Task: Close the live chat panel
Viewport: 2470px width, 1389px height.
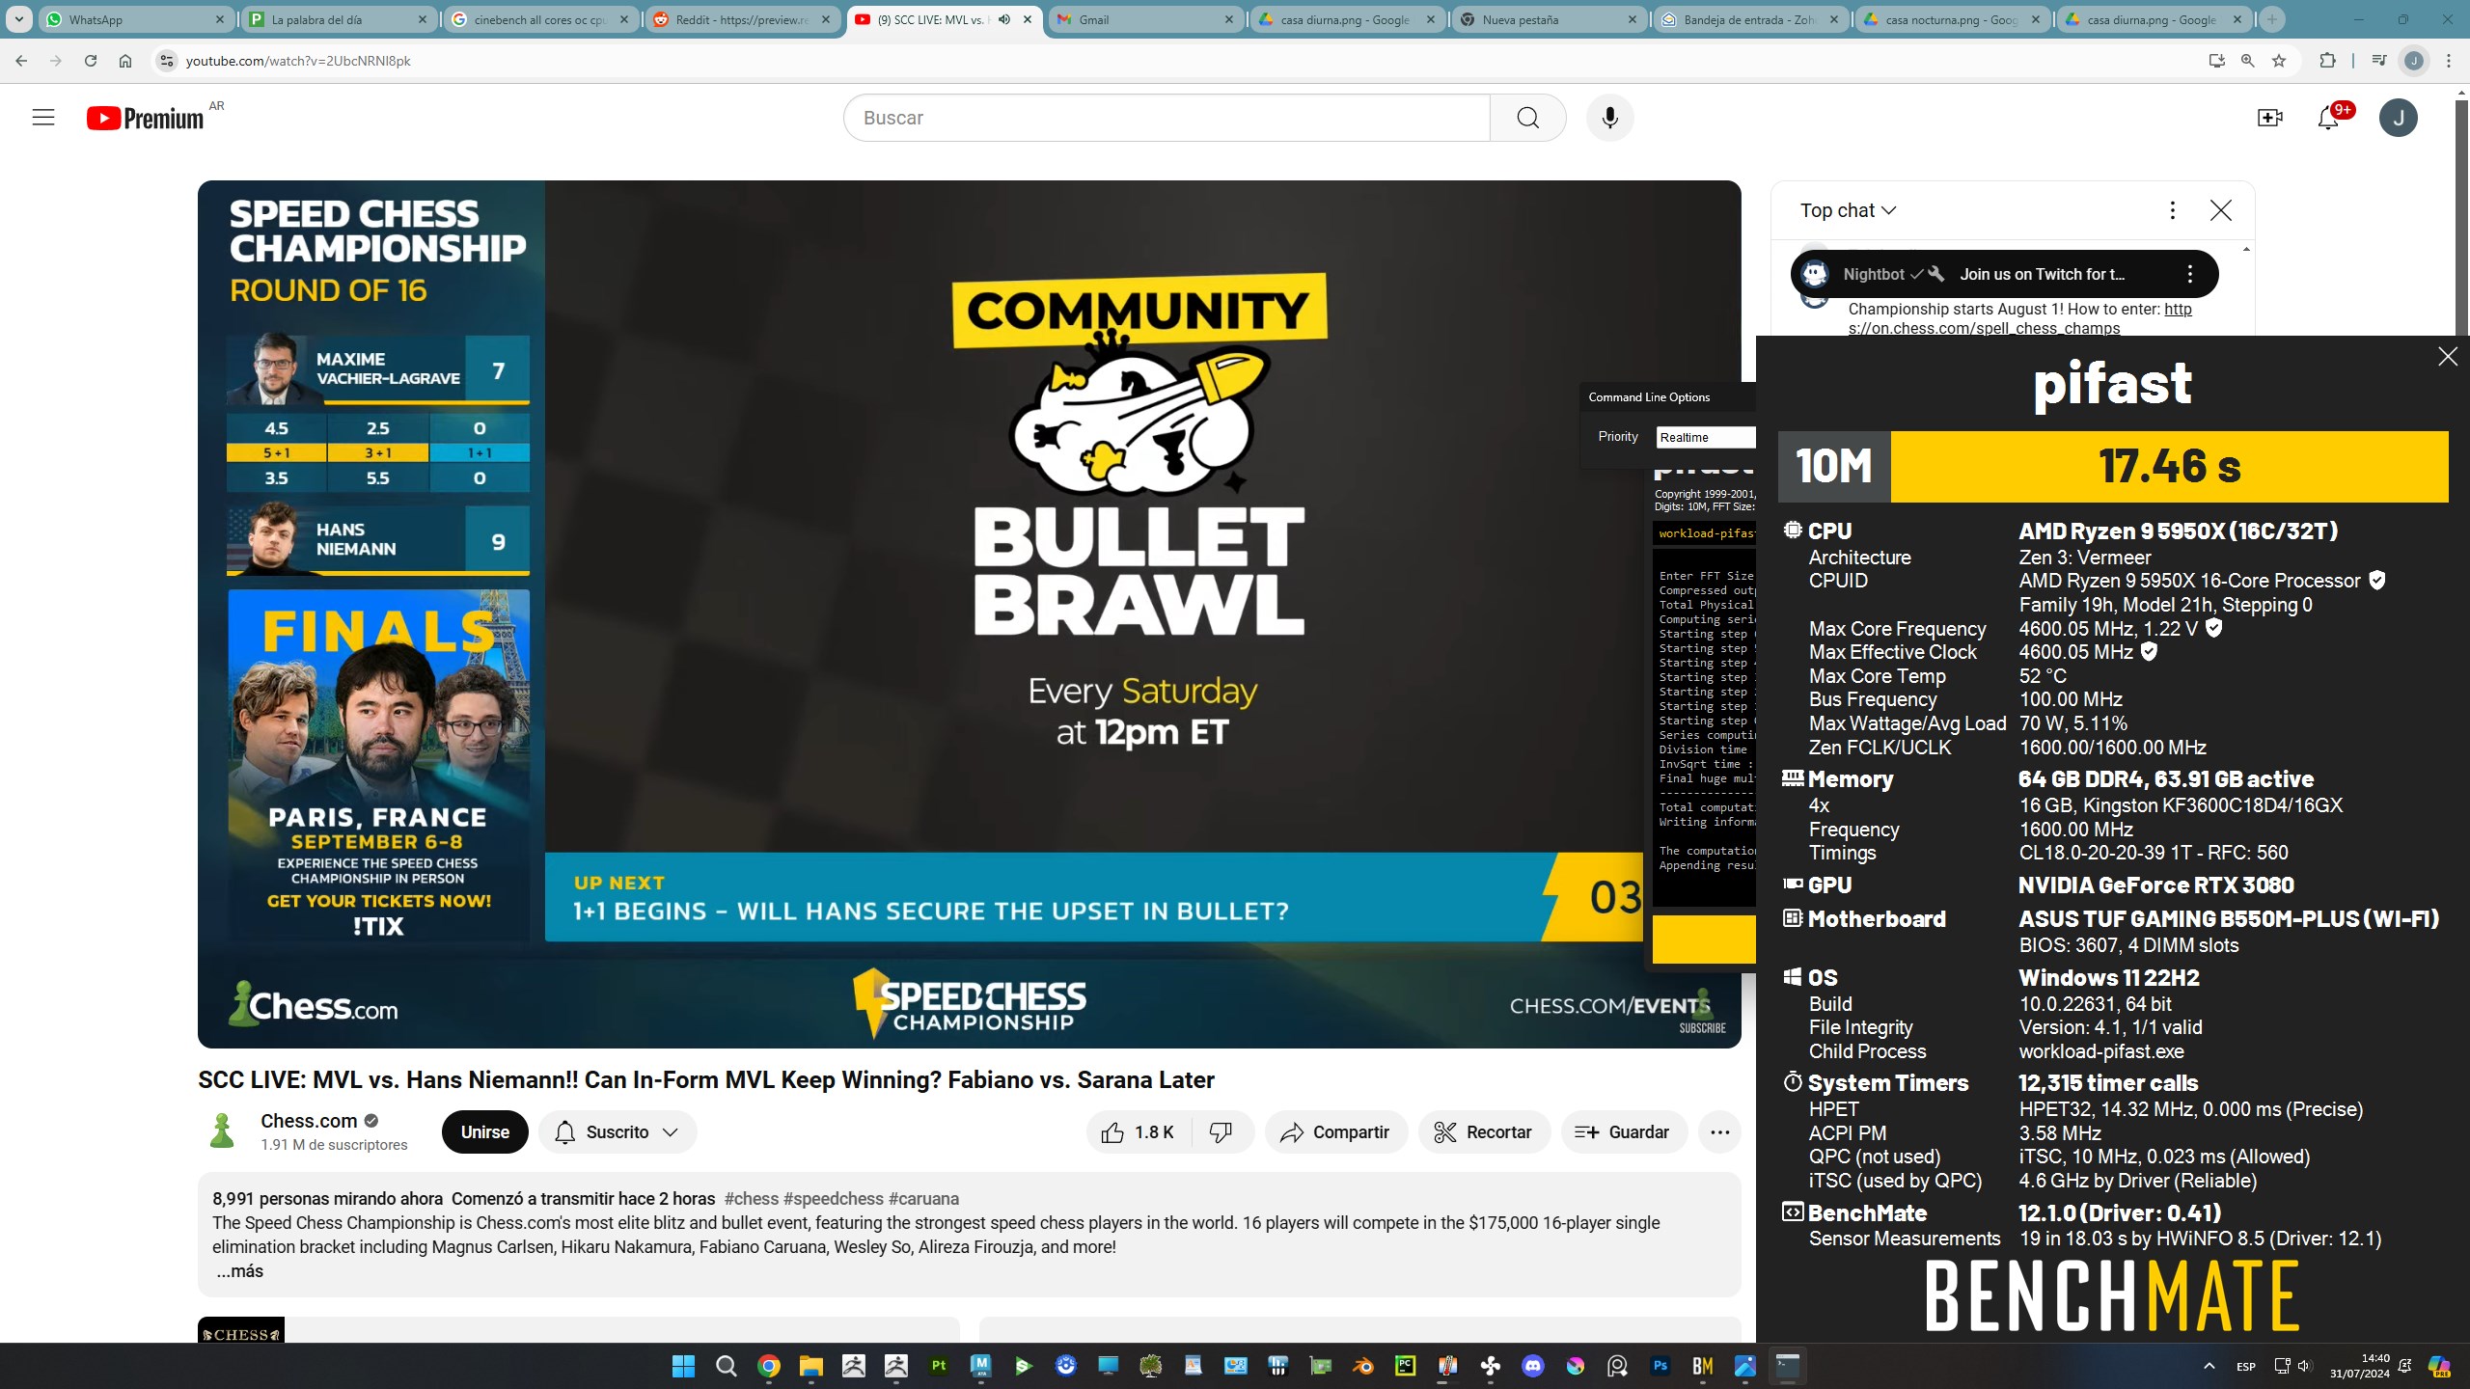Action: (x=2220, y=210)
